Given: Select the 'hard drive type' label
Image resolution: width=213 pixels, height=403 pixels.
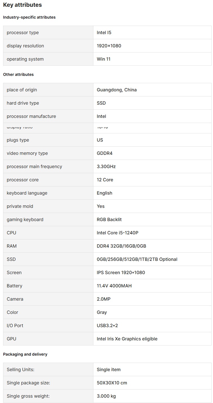Looking at the screenshot, I should 23,103.
